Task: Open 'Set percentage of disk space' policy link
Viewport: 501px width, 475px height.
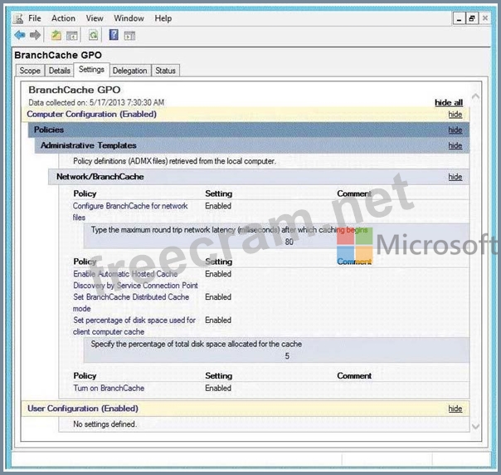Action: (134, 326)
